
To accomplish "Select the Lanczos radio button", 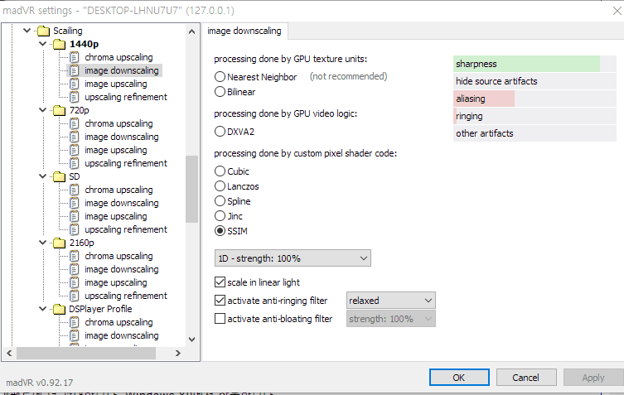I will click(x=220, y=186).
